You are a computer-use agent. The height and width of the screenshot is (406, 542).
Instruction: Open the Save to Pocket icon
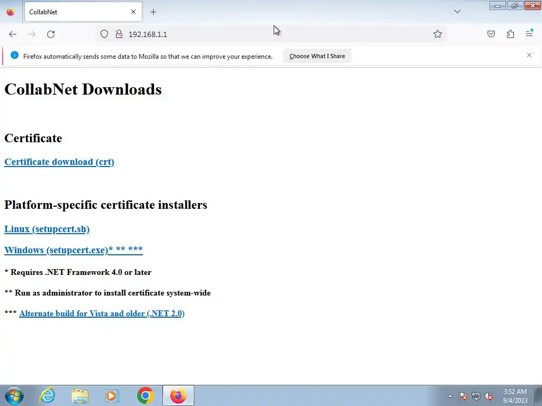[491, 34]
